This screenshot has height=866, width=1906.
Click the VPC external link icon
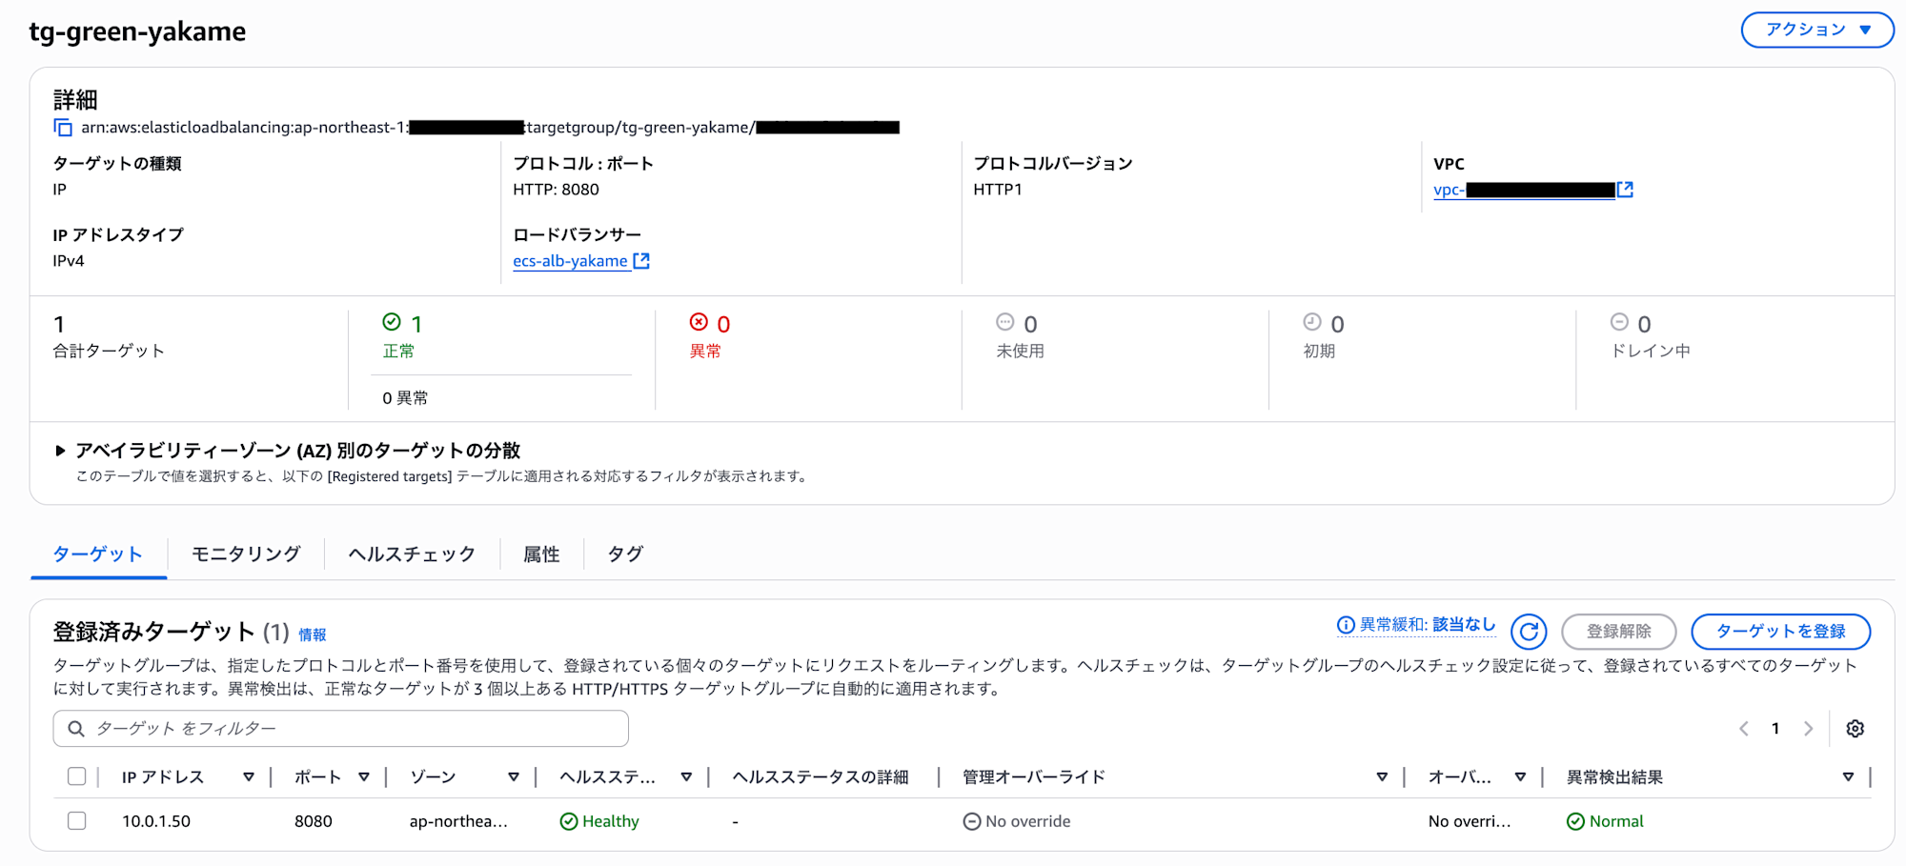click(1626, 190)
